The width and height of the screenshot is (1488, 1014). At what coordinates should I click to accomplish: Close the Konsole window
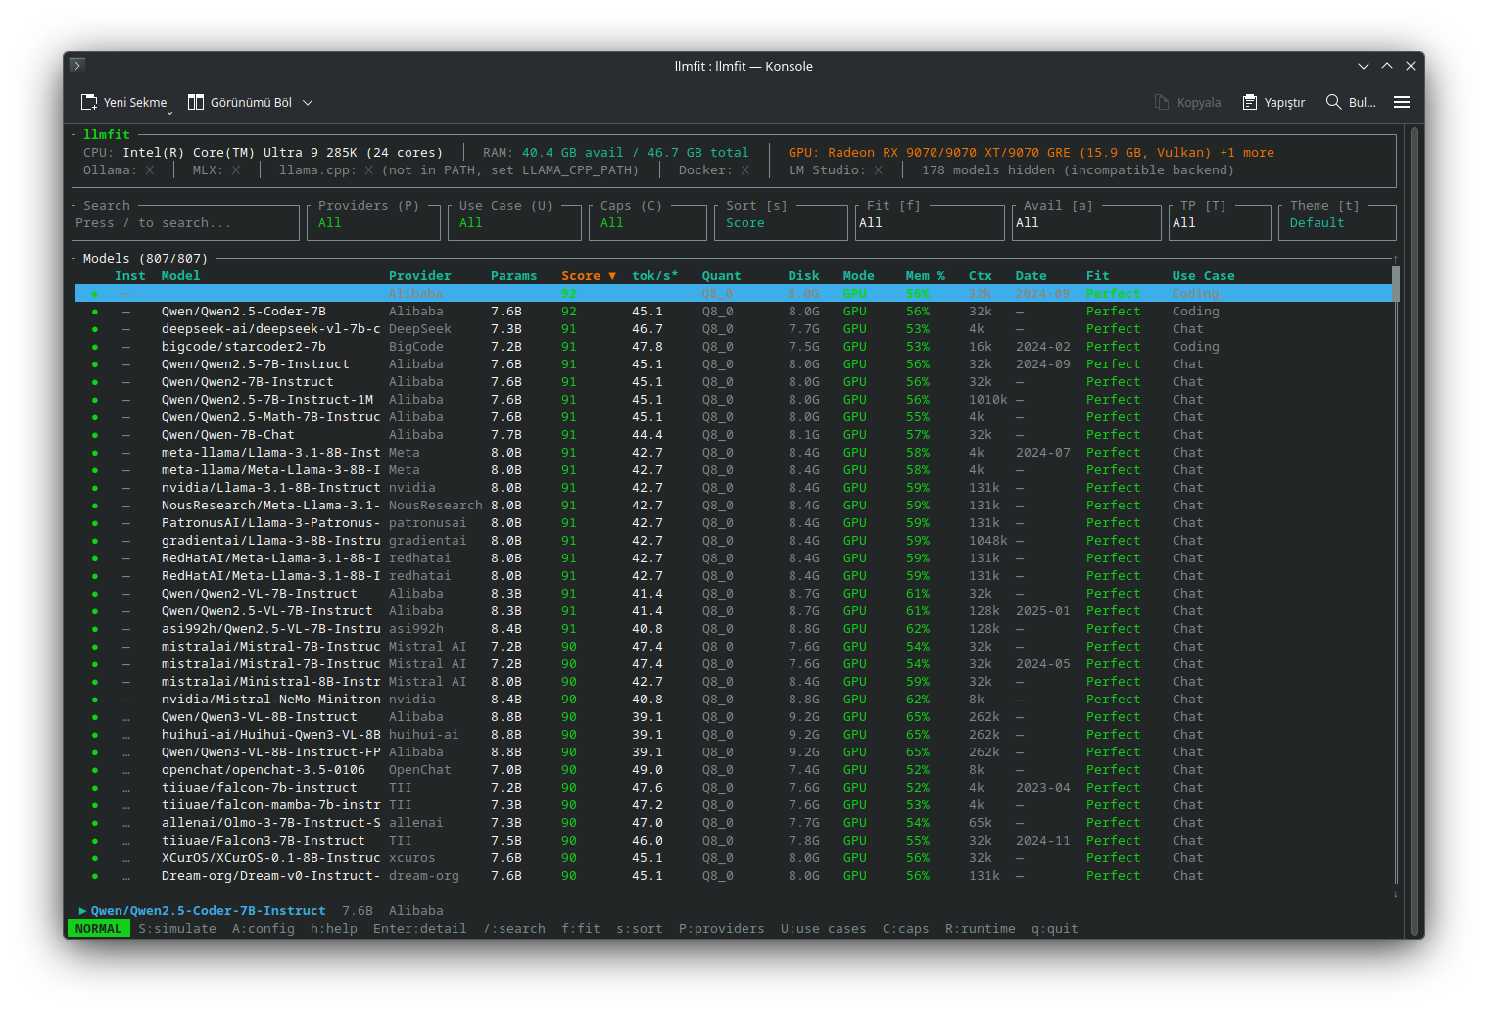(x=1411, y=66)
